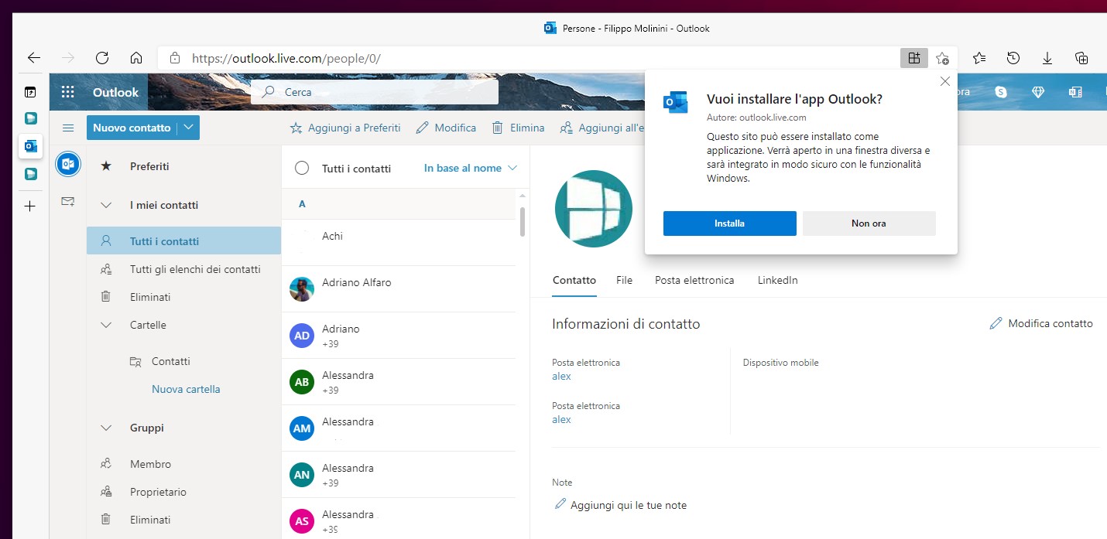The height and width of the screenshot is (539, 1107).
Task: Click the pink AS avatar circle
Action: (x=302, y=521)
